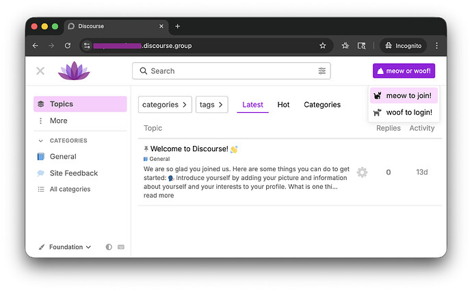Open the General category in sidebar

pos(80,157)
